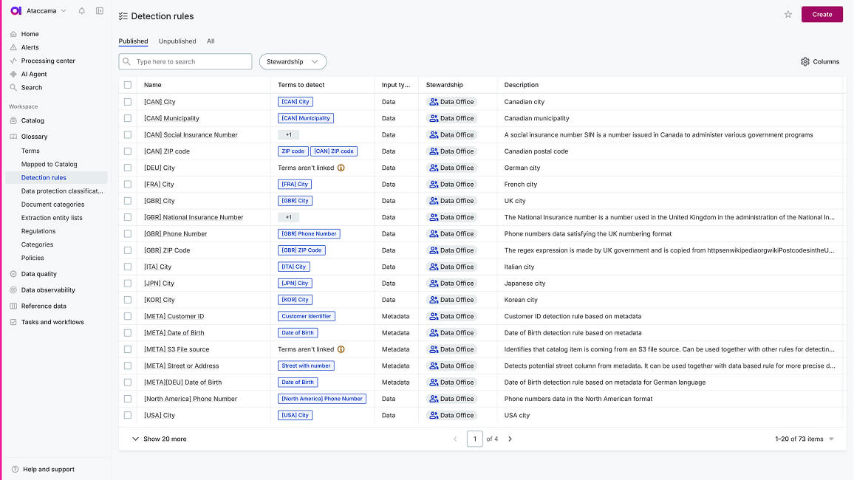854x480 pixels.
Task: Click the AI Agent diamond icon
Action: click(13, 74)
